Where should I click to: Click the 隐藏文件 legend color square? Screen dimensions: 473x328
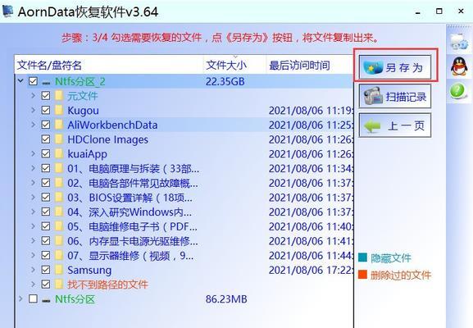click(362, 258)
